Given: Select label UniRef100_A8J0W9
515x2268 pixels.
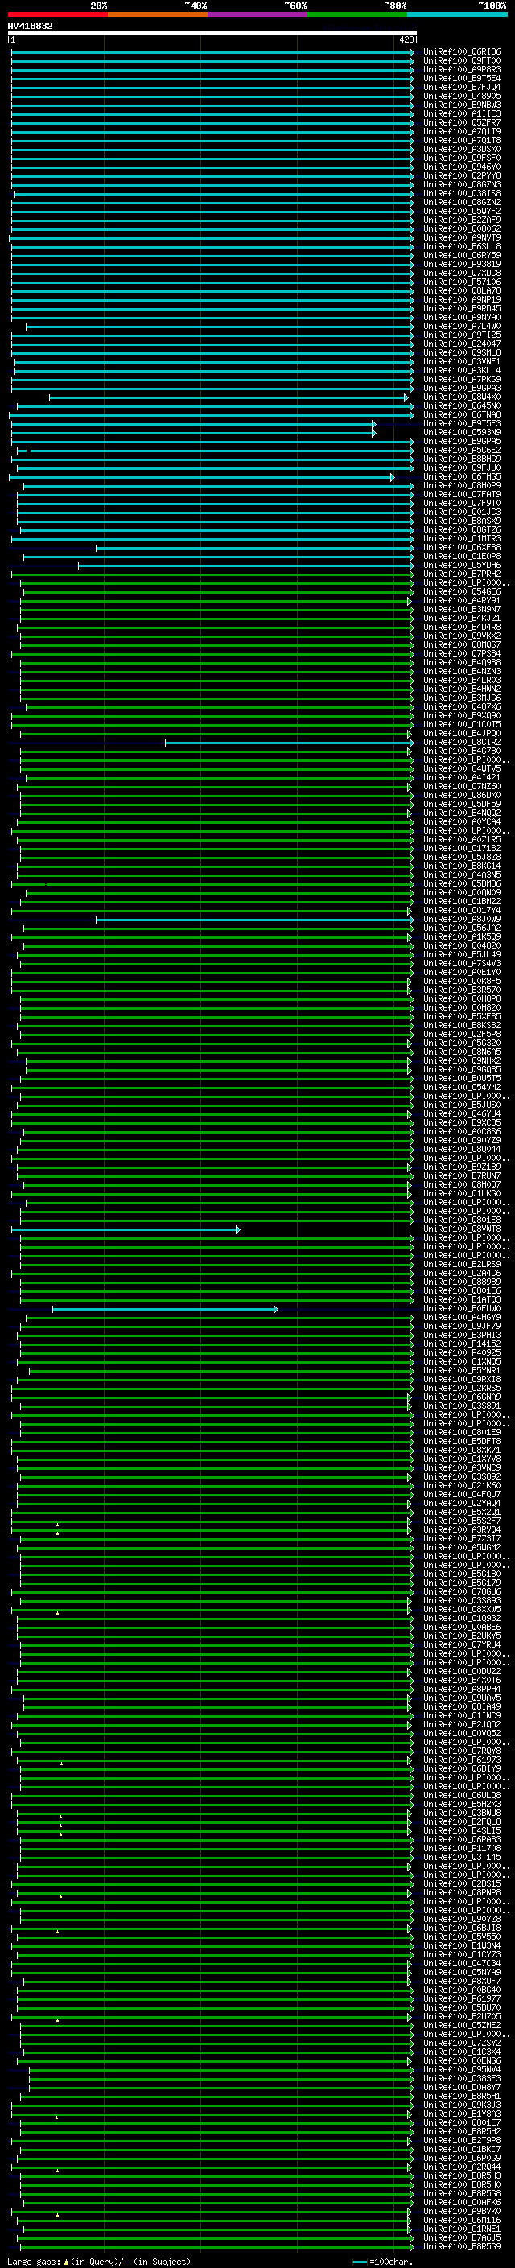Looking at the screenshot, I should click(462, 919).
